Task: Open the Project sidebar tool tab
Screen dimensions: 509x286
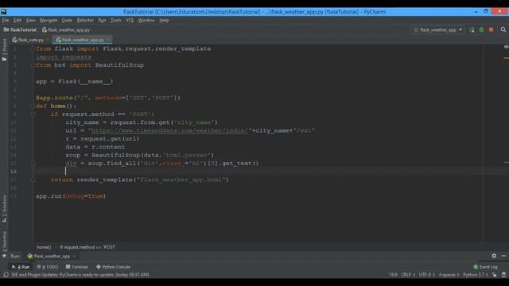Action: coord(4,49)
